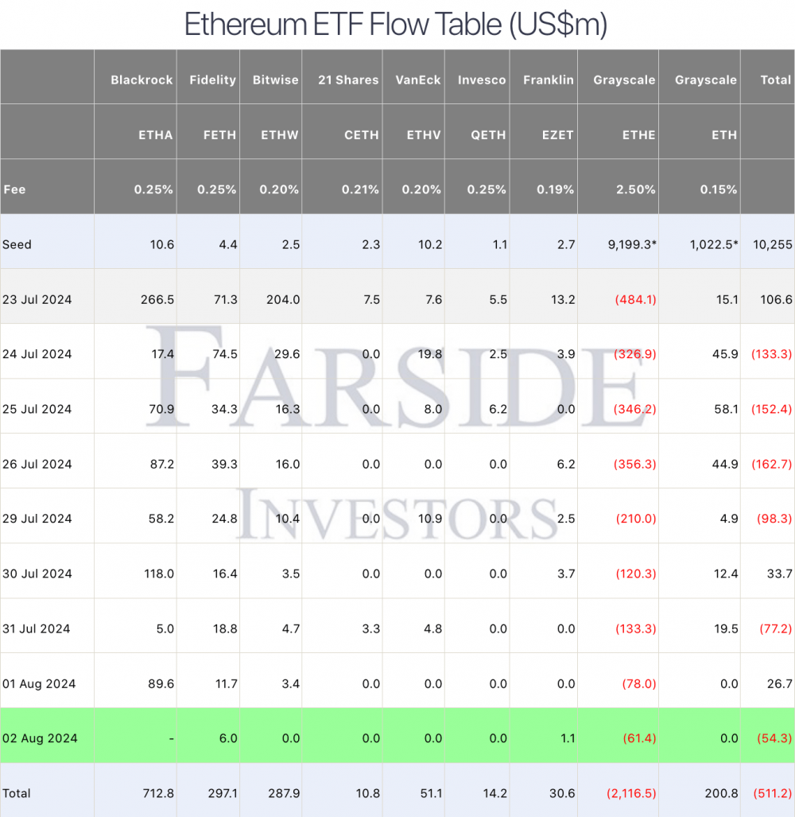The height and width of the screenshot is (817, 795).
Task: Click the (356.3) outflow value
Action: [635, 465]
